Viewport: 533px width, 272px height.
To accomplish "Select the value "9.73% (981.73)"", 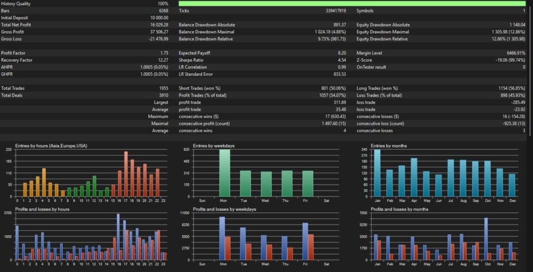I will pyautogui.click(x=332, y=39).
